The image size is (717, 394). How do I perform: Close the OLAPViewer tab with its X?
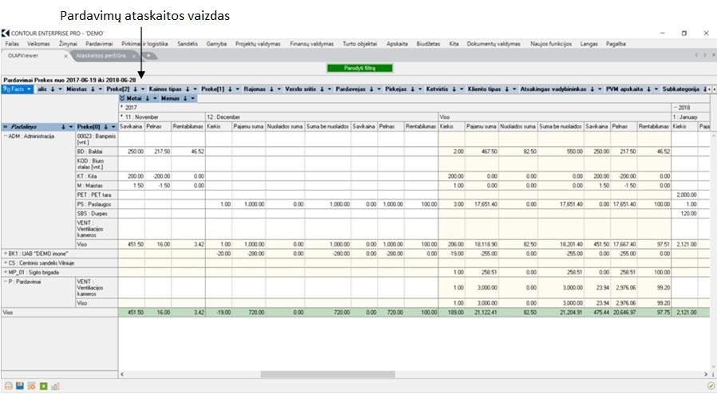65,56
